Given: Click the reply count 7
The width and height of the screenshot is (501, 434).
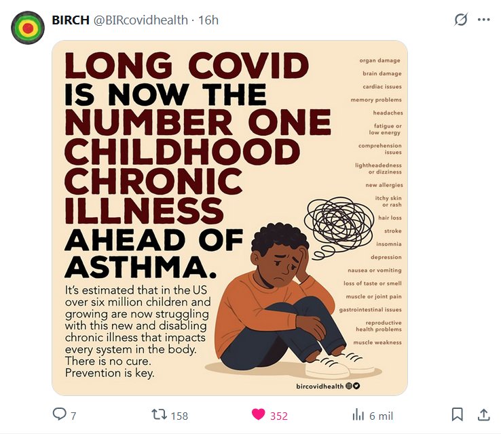Looking at the screenshot, I should click(73, 416).
